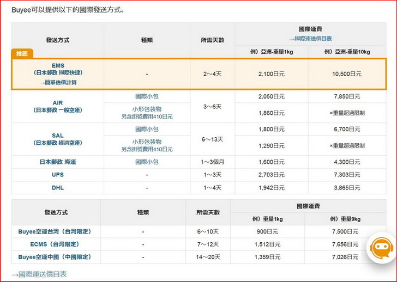Image resolution: width=397 pixels, height=282 pixels.
Task: Click the orange 推薦 badge above EMS
Action: pos(22,53)
